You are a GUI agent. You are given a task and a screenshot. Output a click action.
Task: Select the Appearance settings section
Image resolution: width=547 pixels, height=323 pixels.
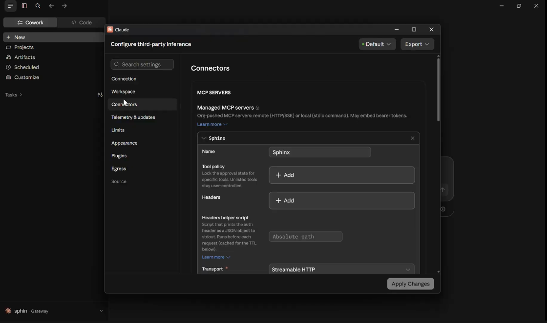click(142, 143)
